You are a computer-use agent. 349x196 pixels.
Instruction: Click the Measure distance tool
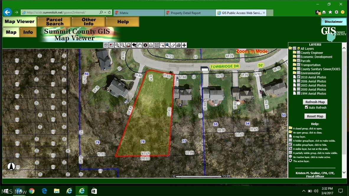151,45
